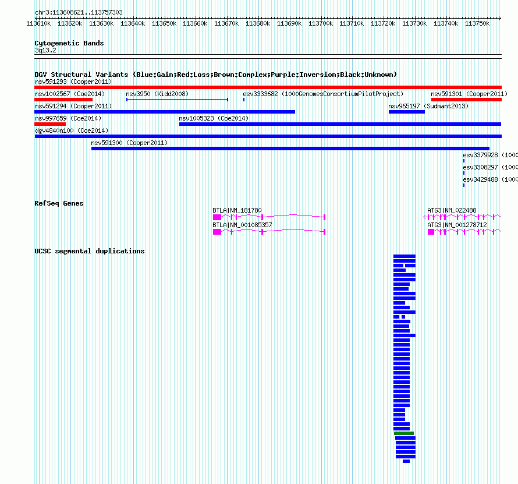Click the 113730k ruler tick label
Image resolution: width=518 pixels, height=484 pixels.
[x=414, y=23]
